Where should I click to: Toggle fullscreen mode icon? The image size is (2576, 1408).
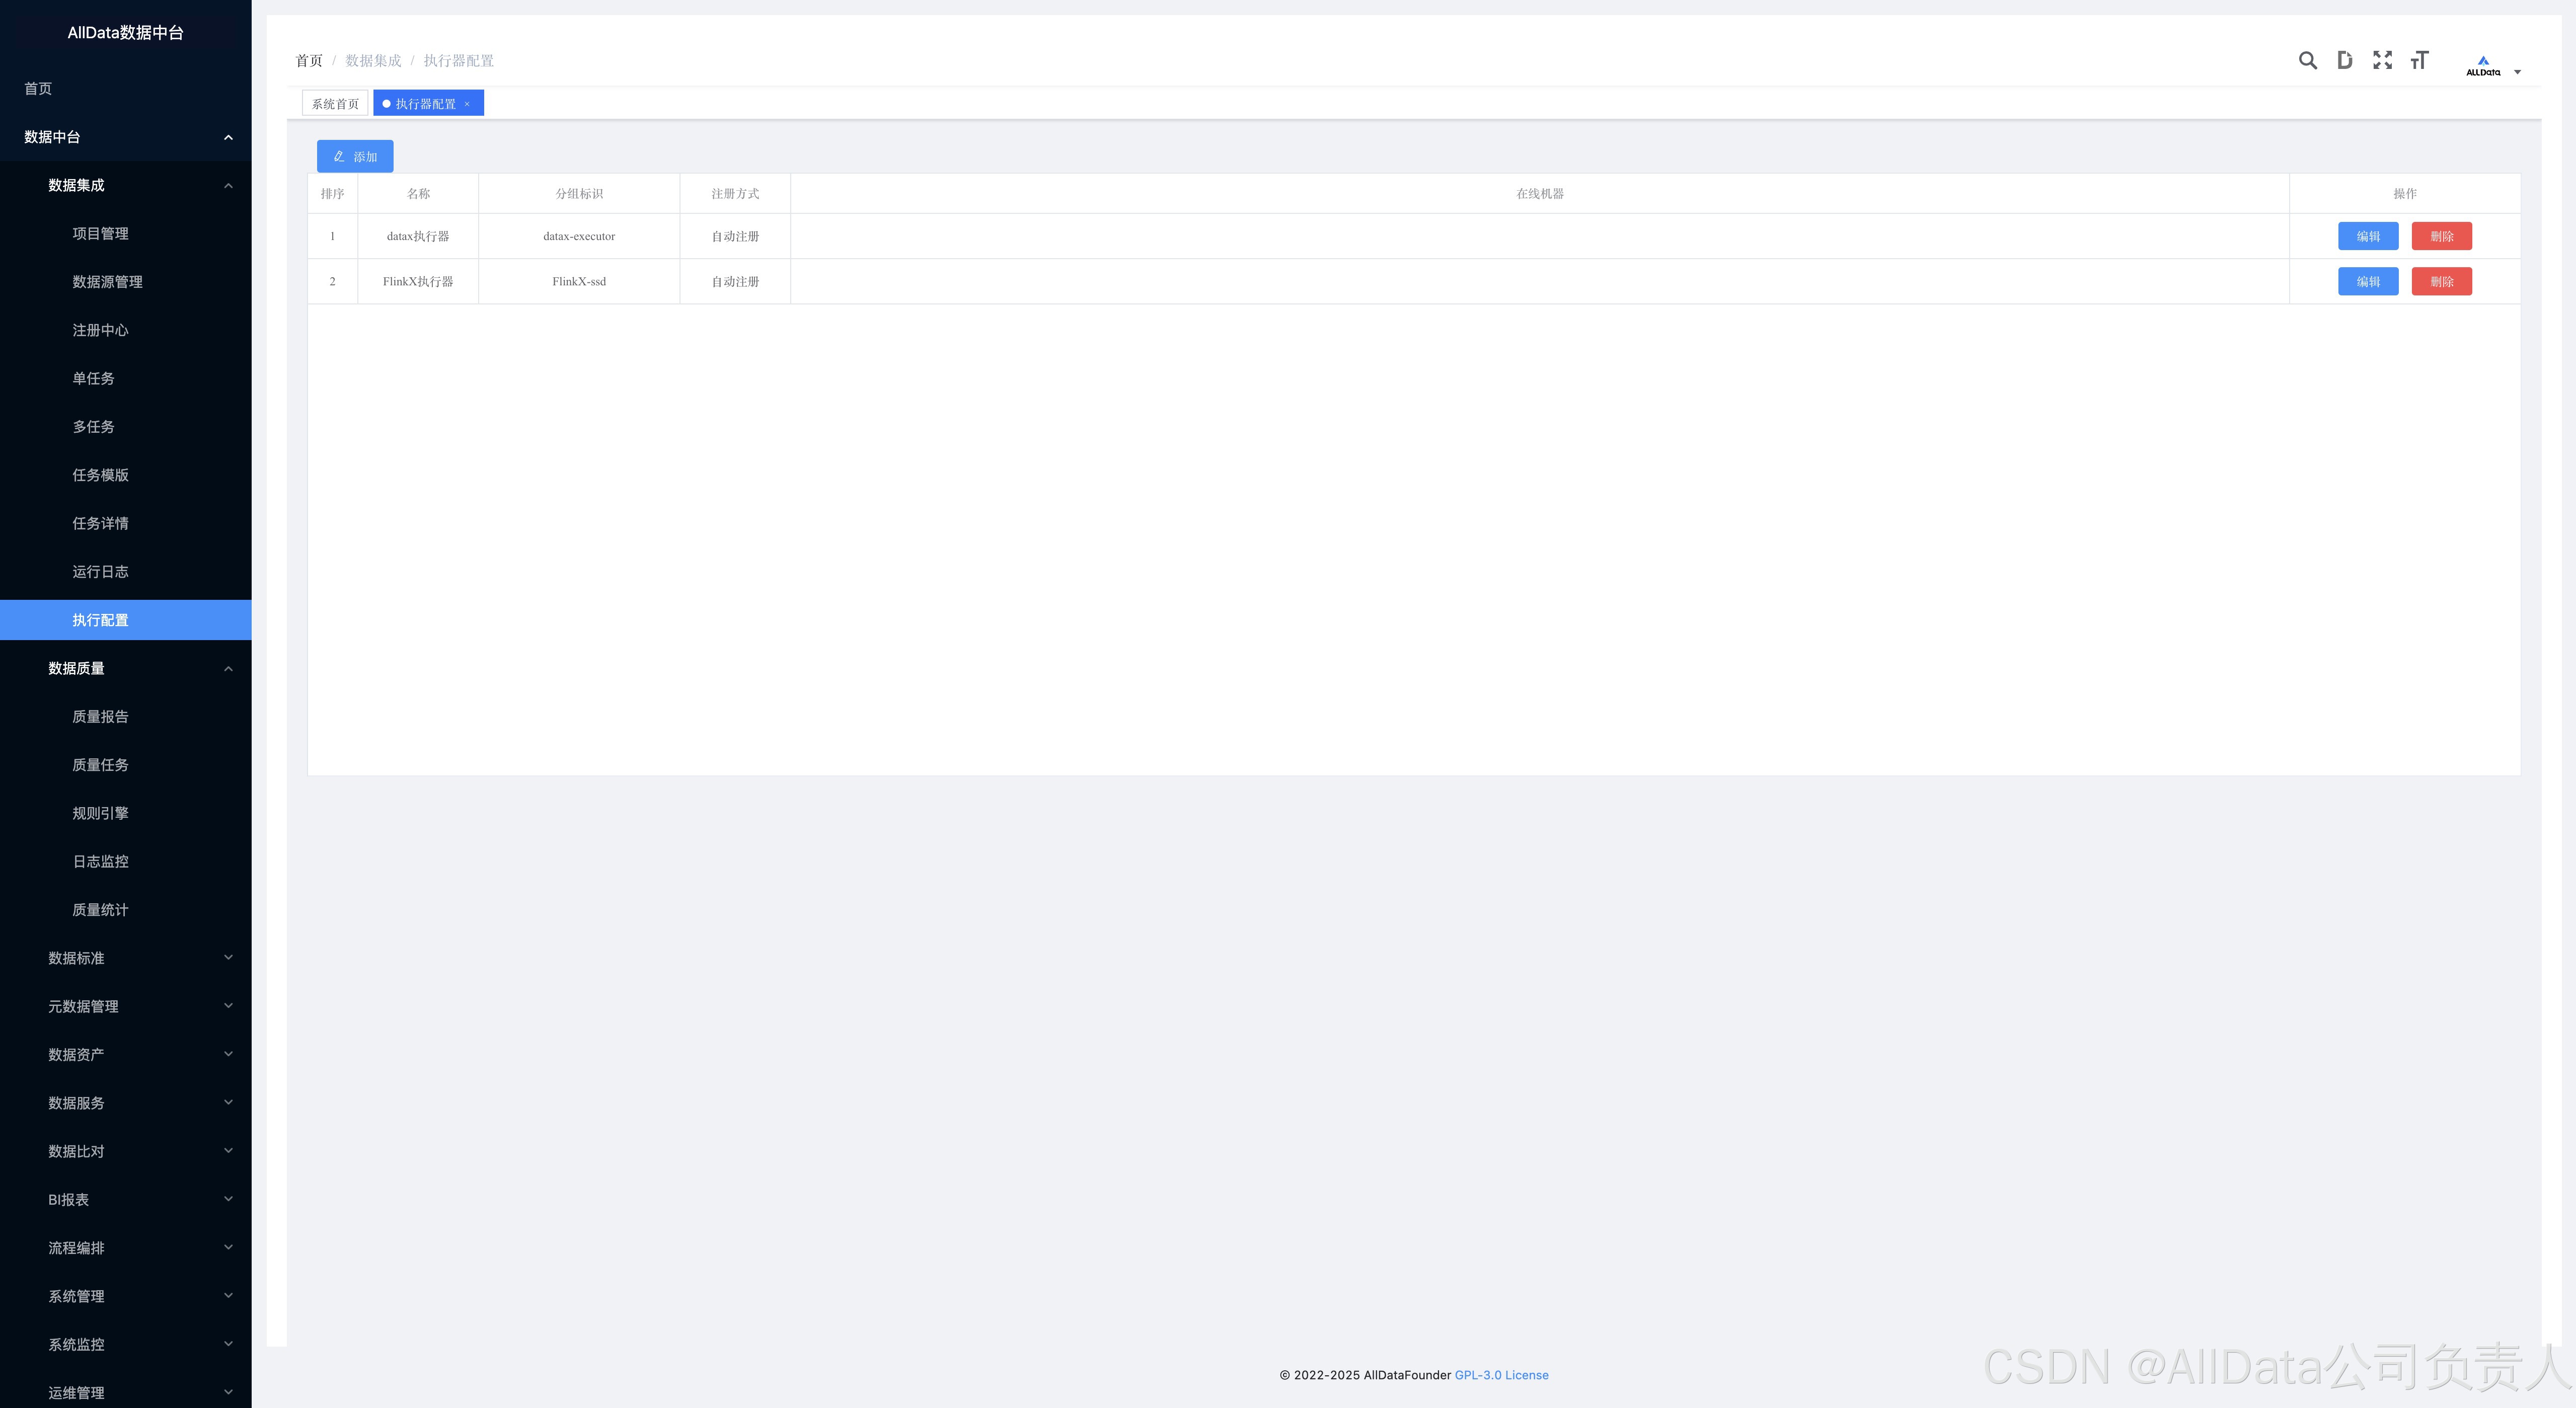2382,61
